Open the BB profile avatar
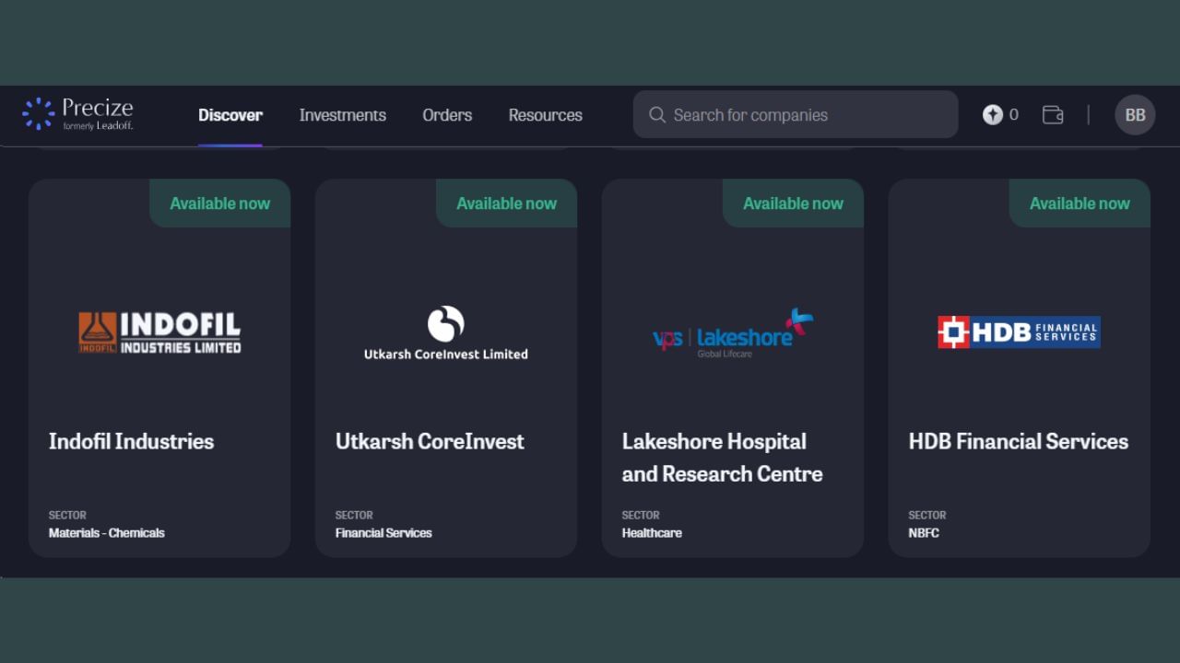Screen dimensions: 1180x663 (x=1135, y=115)
